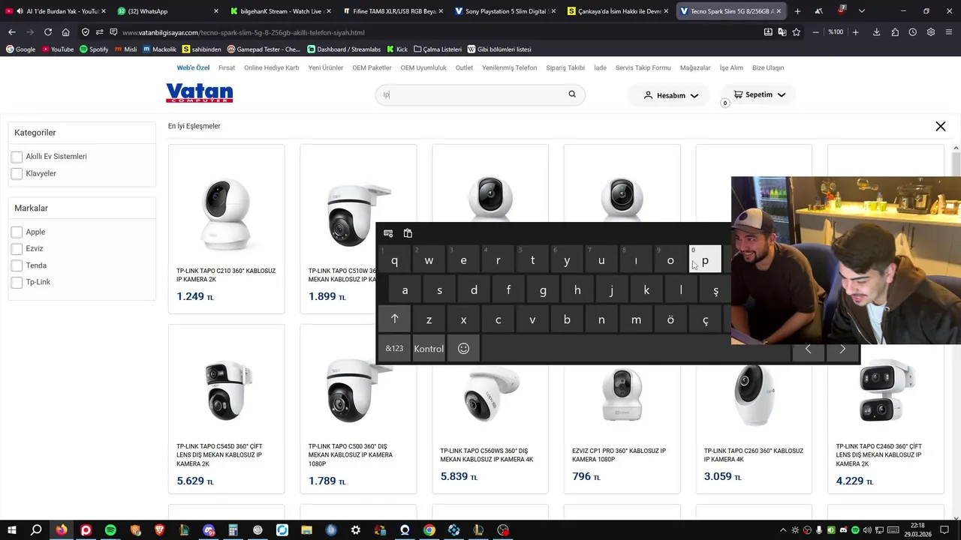The height and width of the screenshot is (540, 961).
Task: Open the Web'e Özel menu link
Action: [x=193, y=67]
